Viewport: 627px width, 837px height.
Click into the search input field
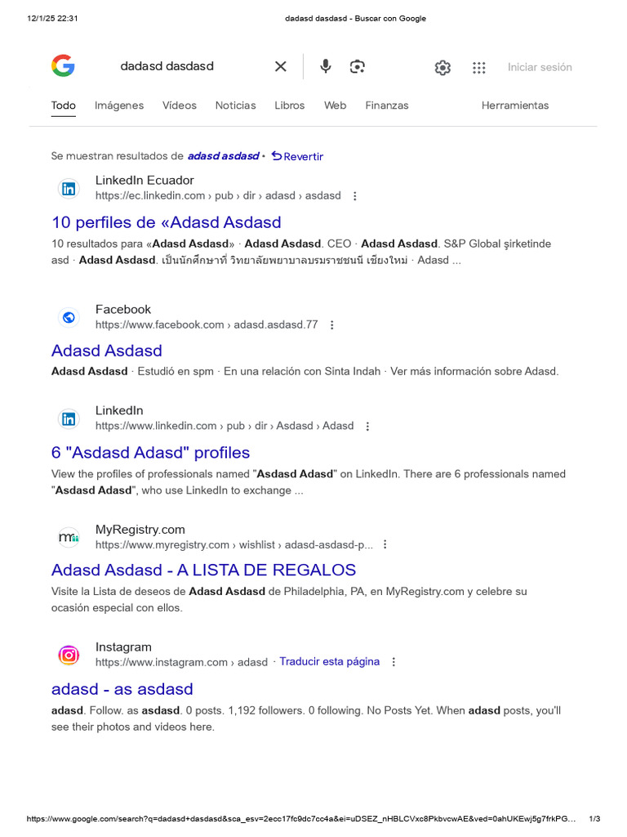tap(188, 66)
